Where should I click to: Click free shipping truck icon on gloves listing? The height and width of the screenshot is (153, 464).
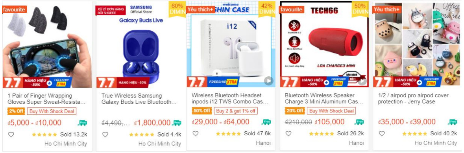click(83, 123)
